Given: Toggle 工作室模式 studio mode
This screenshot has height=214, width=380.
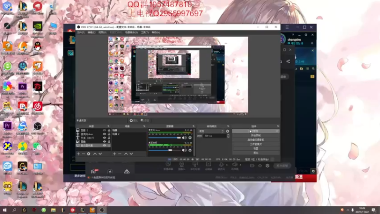Looking at the screenshot, I should click(x=256, y=144).
